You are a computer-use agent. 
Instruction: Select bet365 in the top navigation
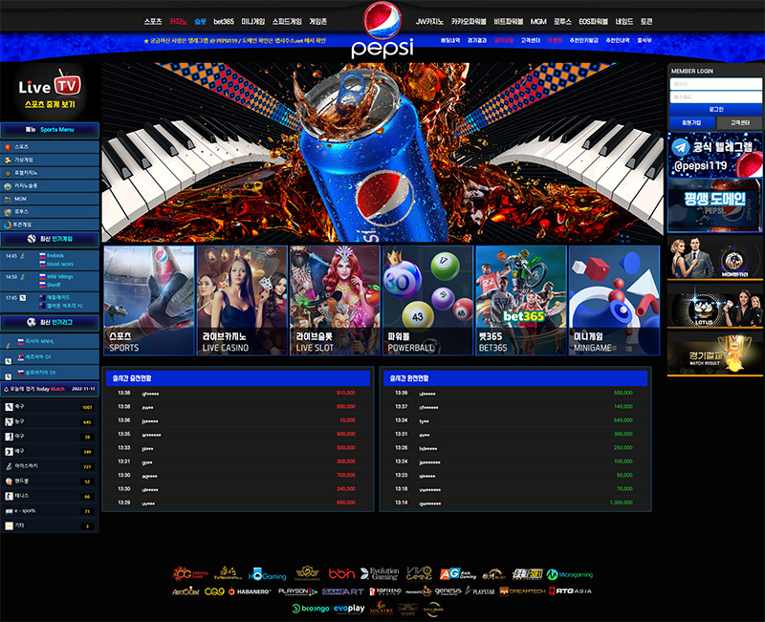224,21
